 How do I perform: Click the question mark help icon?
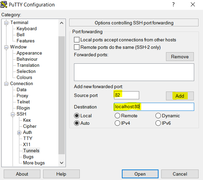point(173,5)
